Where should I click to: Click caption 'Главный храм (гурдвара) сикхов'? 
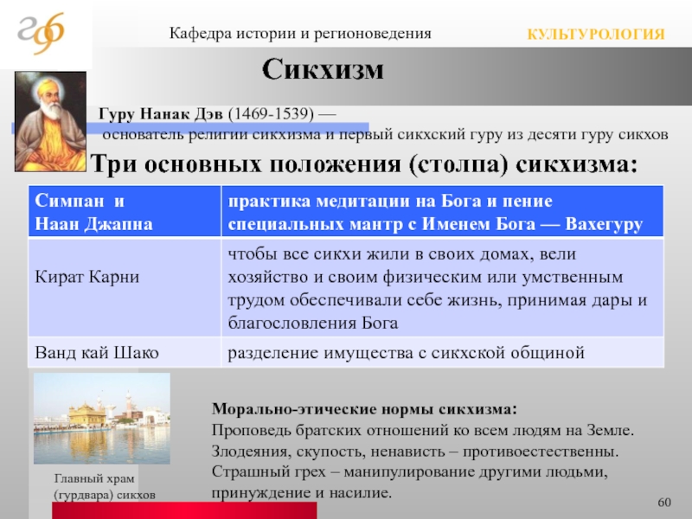click(105, 486)
